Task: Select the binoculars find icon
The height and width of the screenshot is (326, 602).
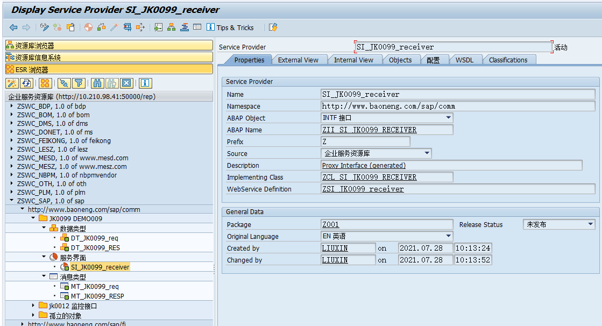Action: click(95, 83)
